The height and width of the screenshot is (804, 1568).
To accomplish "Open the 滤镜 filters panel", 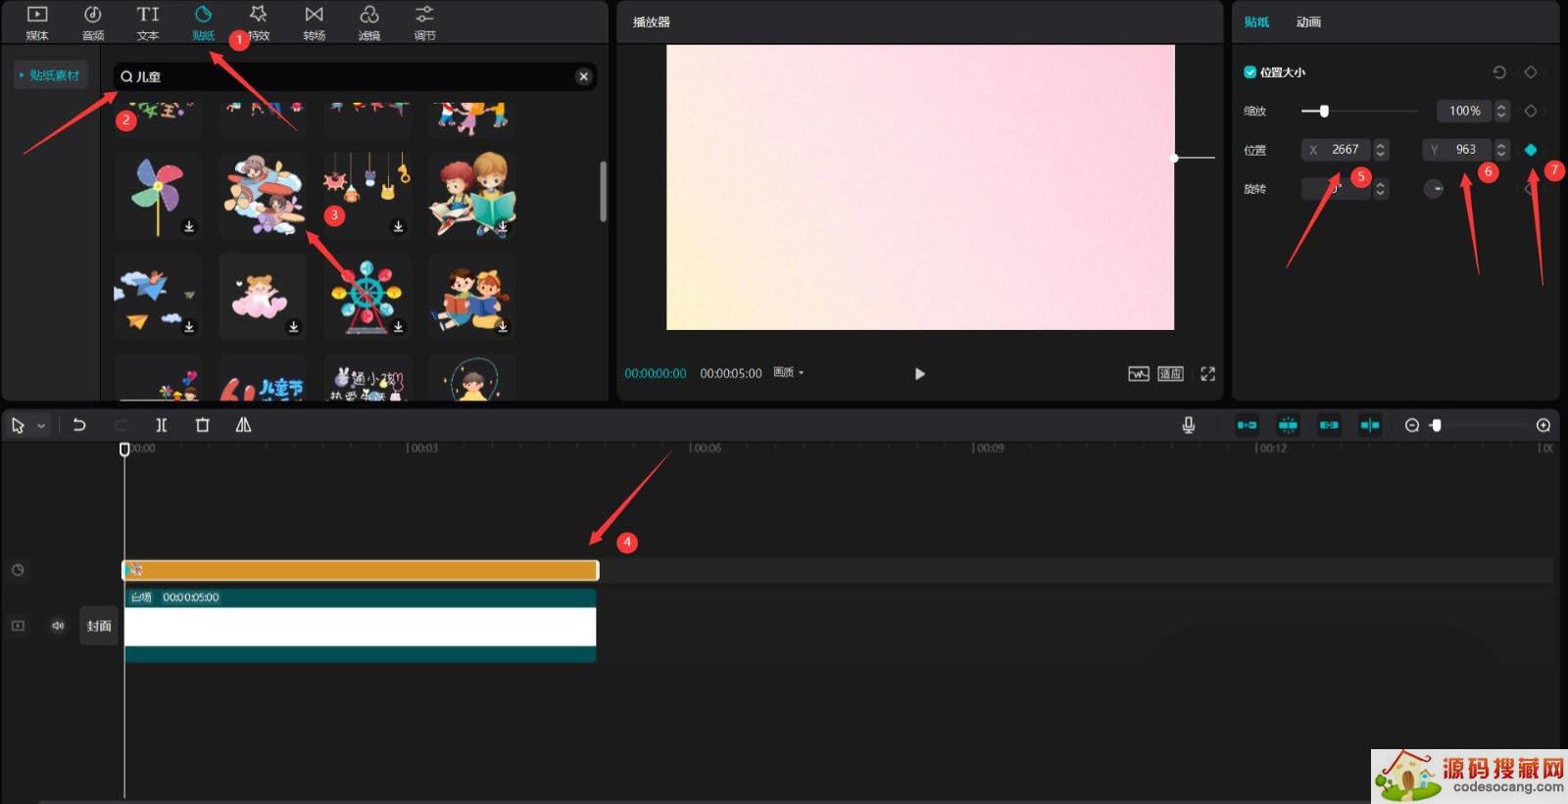I will (x=369, y=22).
